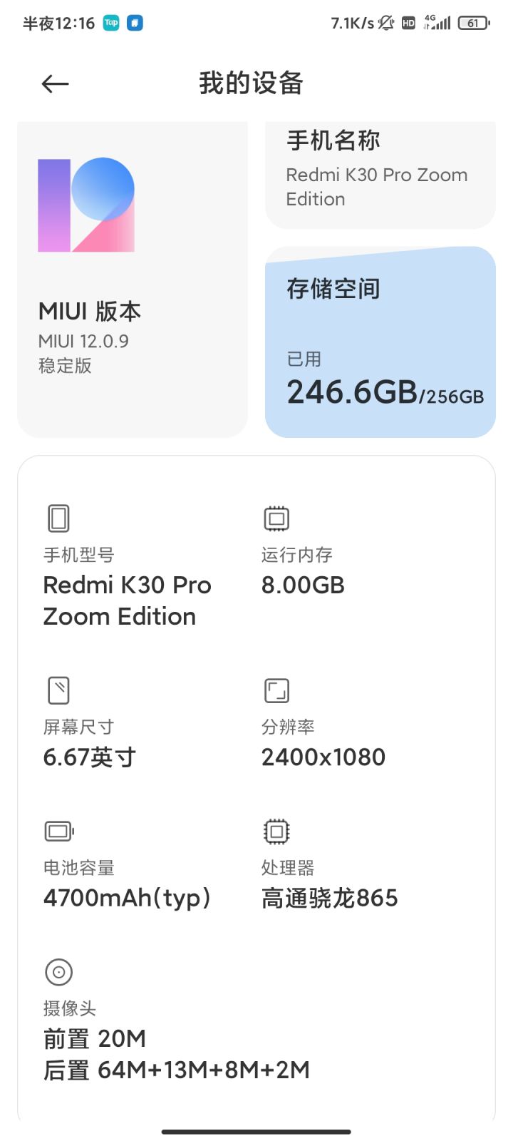This screenshot has height=1141, width=513.
Task: Tap the battery capacity icon
Action: (x=59, y=831)
